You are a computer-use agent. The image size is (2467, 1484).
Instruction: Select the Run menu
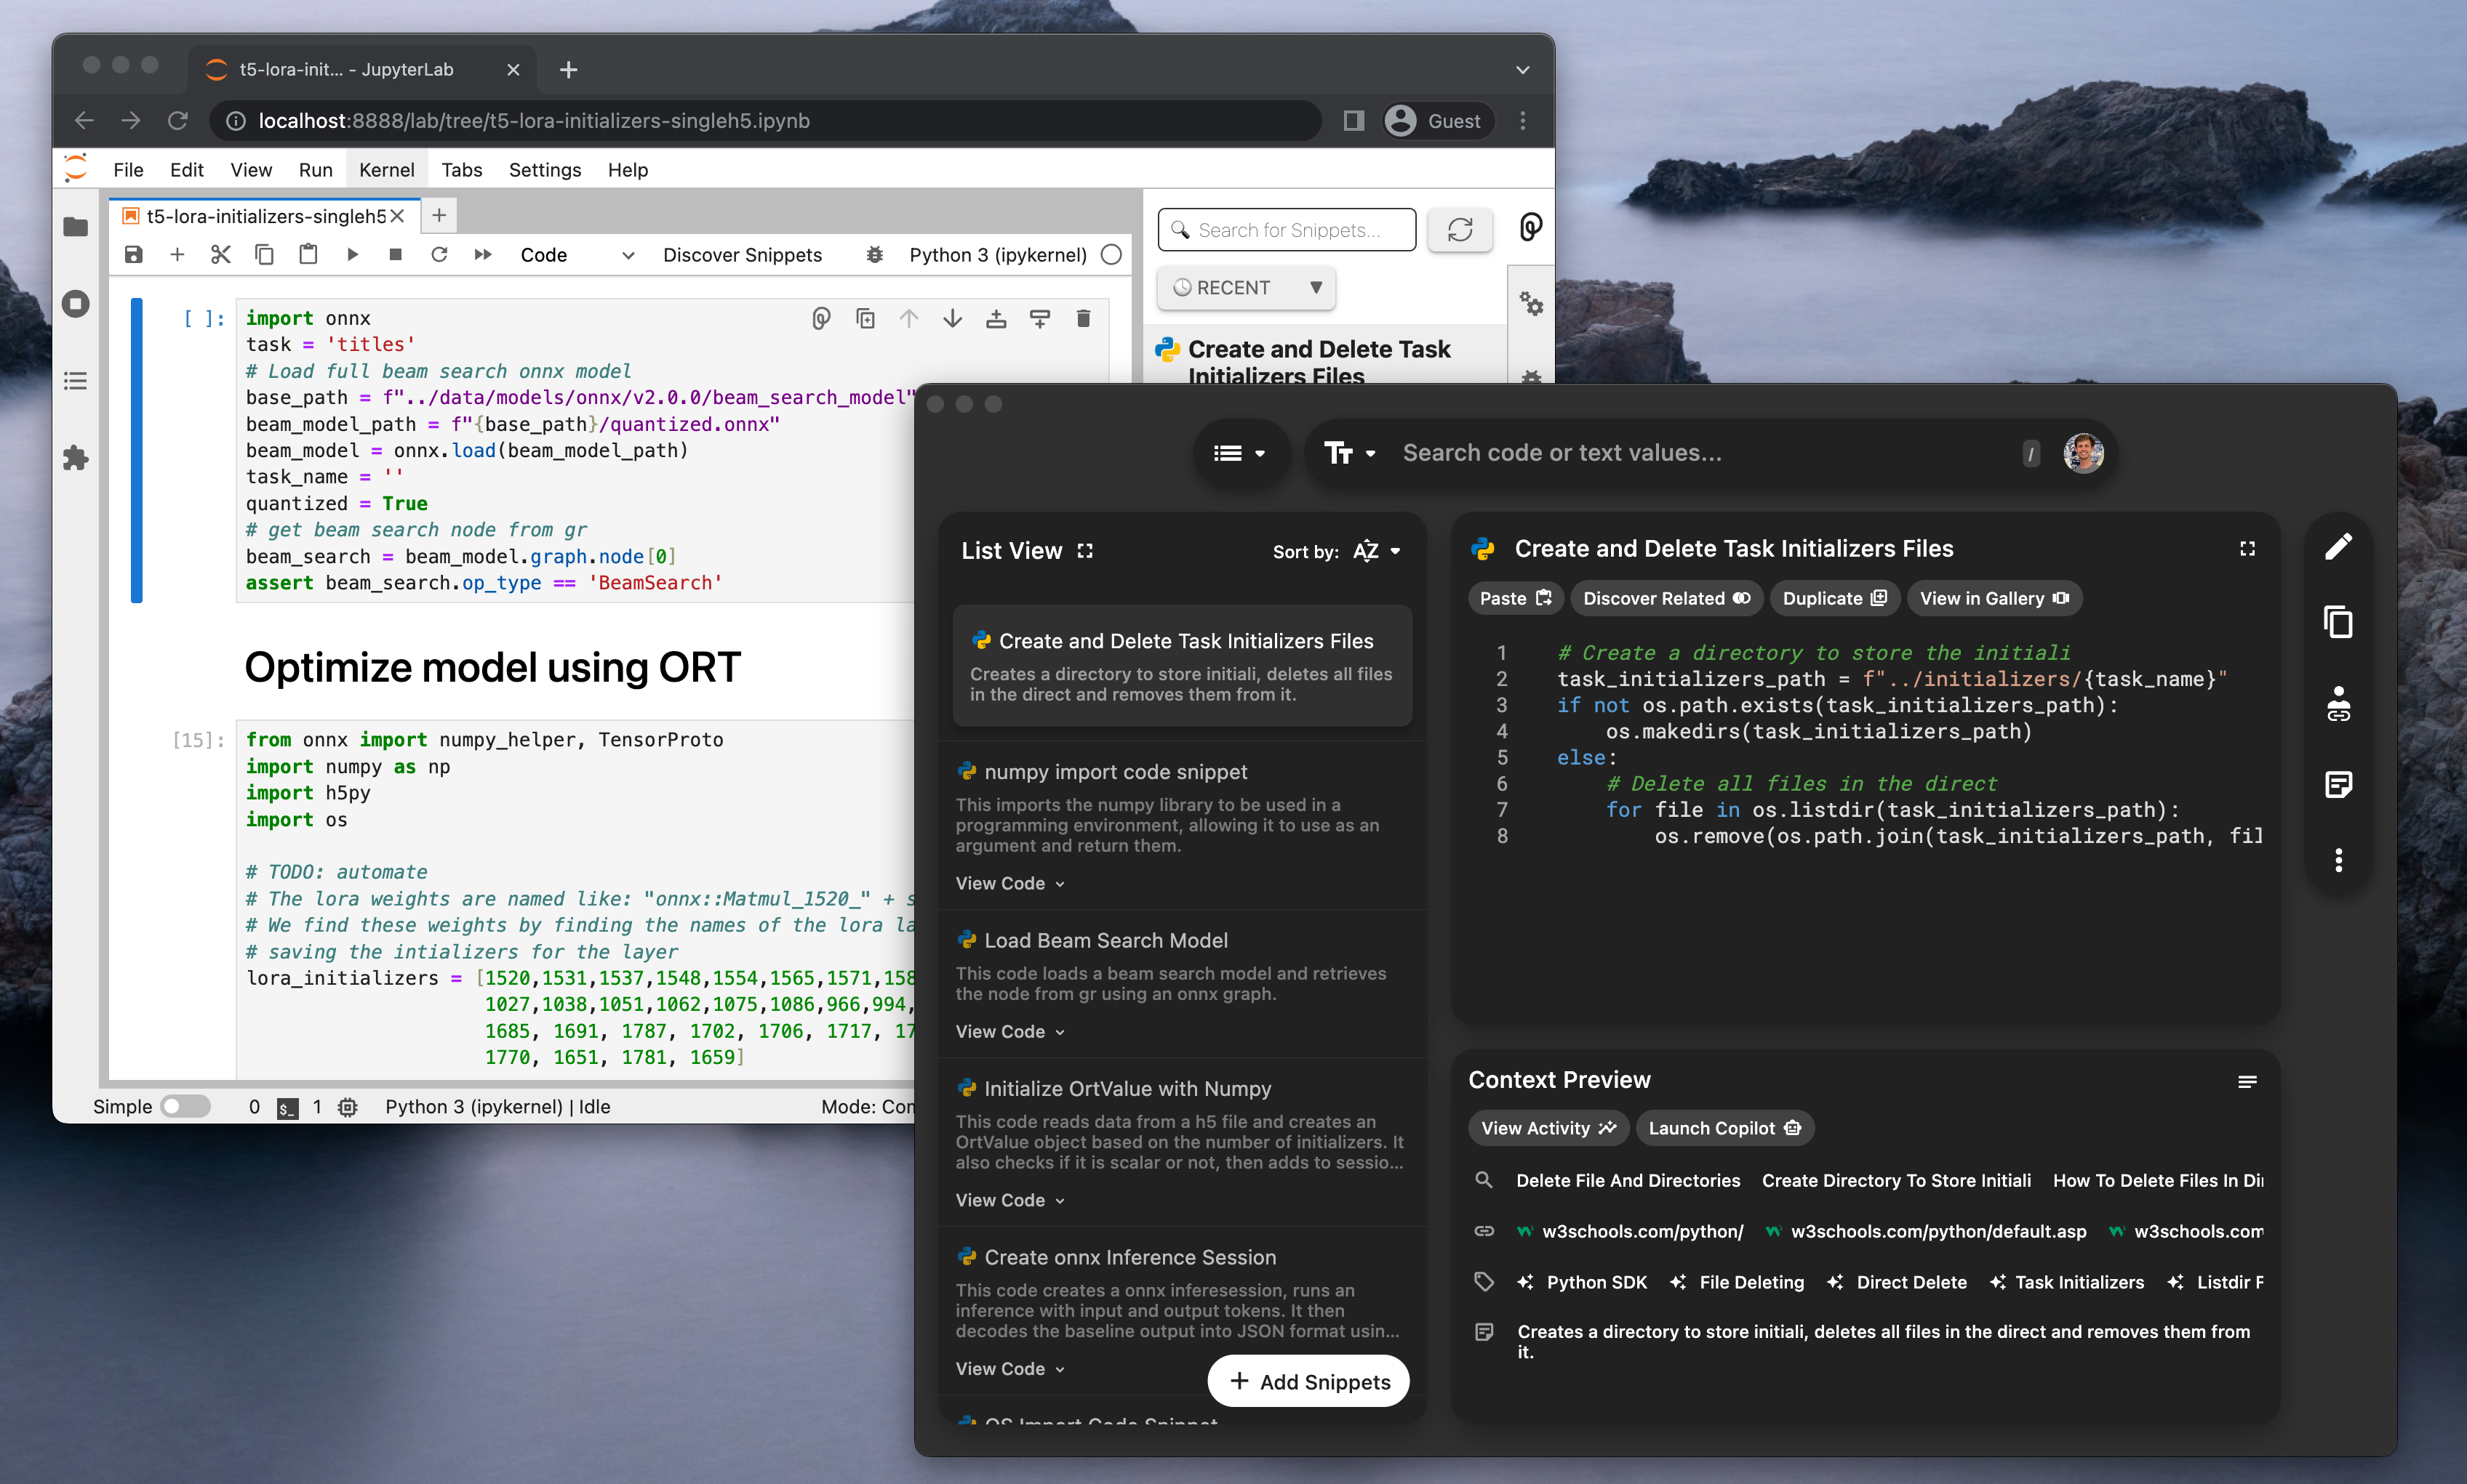coord(316,171)
